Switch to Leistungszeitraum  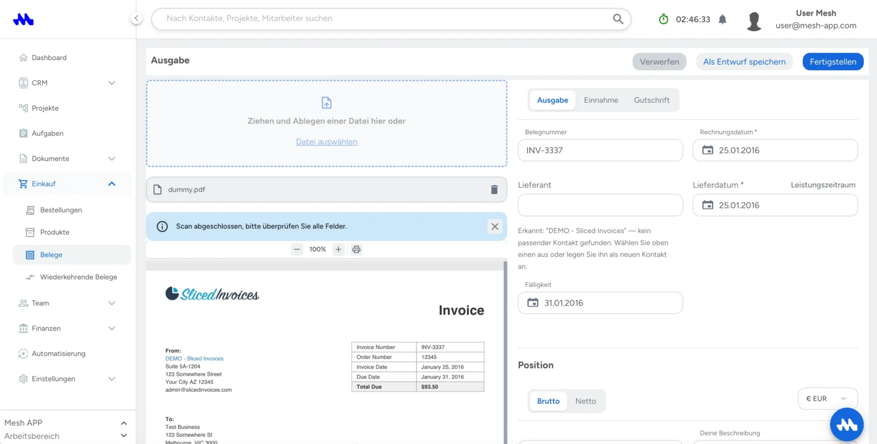[x=823, y=185]
